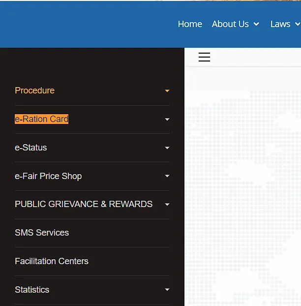
Task: Expand the About Us chevron arrow
Action: pyautogui.click(x=256, y=24)
